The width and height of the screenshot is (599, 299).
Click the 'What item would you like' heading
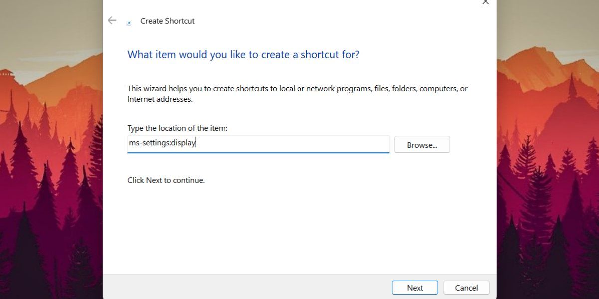click(x=243, y=54)
